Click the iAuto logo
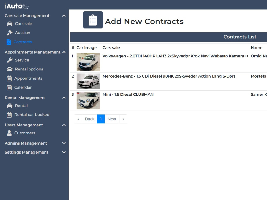267x200 pixels. [x=16, y=6]
